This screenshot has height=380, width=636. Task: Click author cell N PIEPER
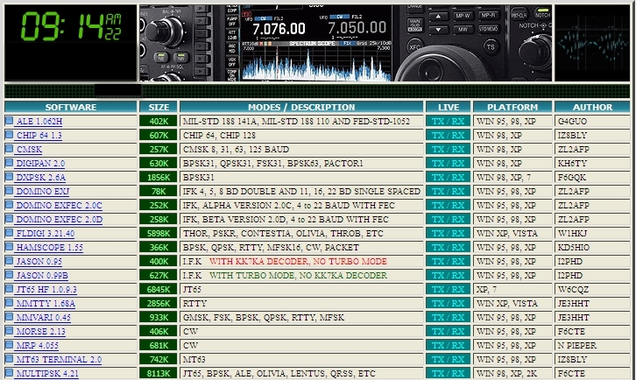[592, 345]
